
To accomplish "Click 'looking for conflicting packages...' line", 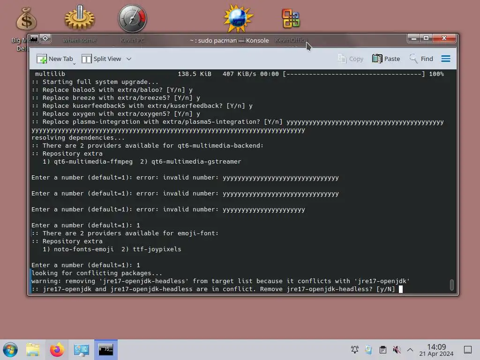I will pos(97,273).
